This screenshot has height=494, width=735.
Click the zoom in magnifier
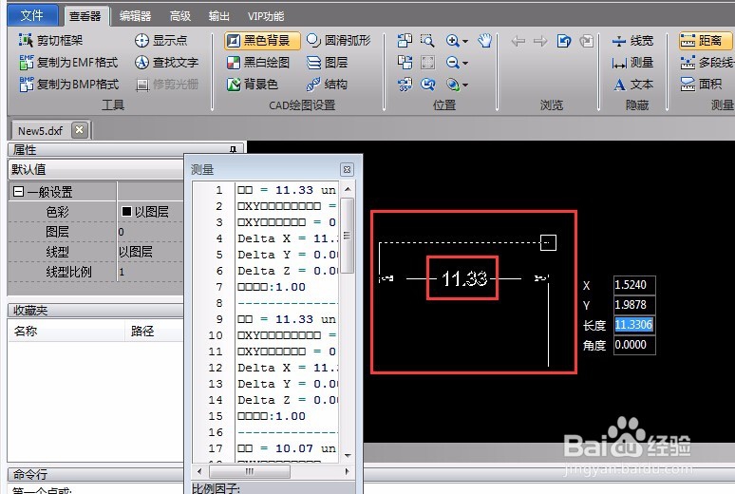click(x=452, y=40)
